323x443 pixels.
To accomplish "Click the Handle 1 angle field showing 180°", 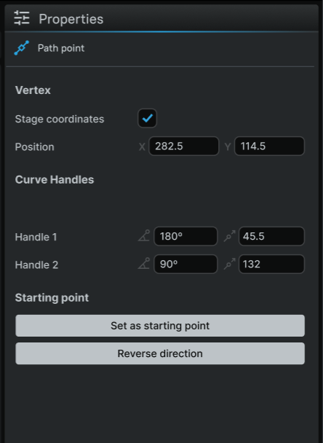I will pyautogui.click(x=186, y=236).
